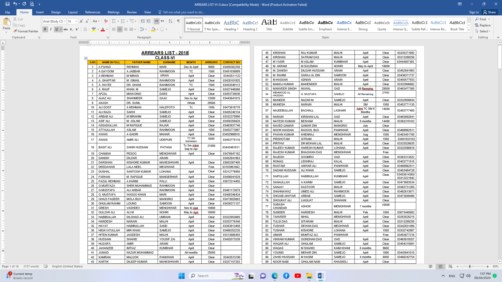Apply subscript formatting
The width and height of the screenshot is (502, 282).
click(x=71, y=29)
